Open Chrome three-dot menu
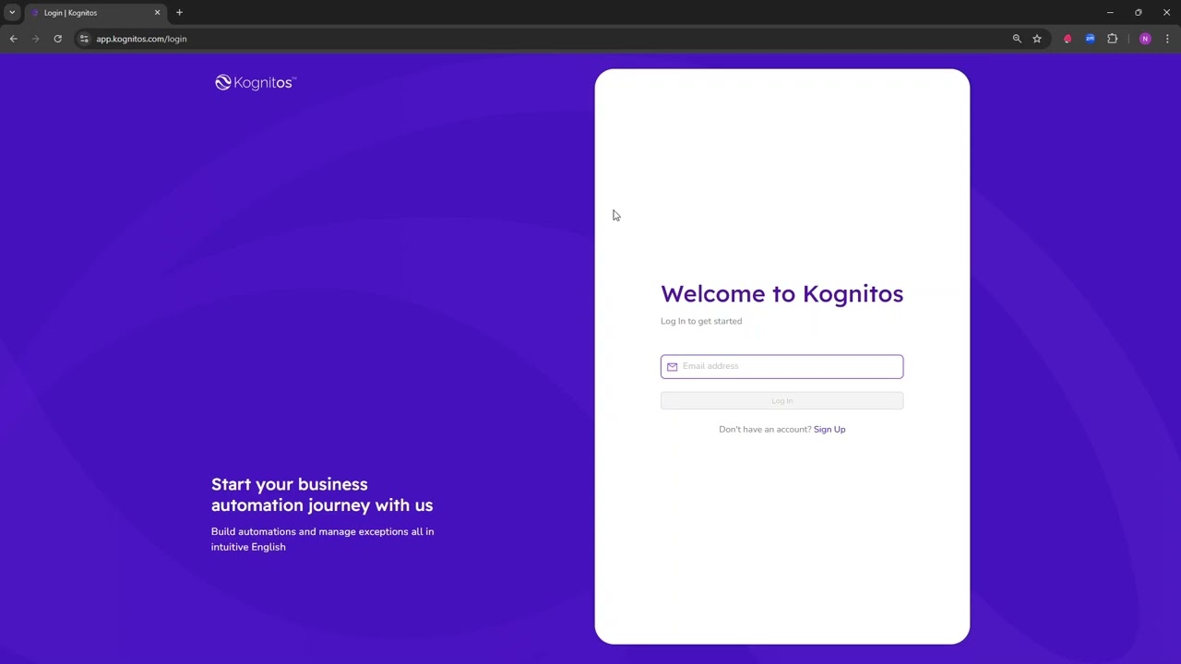Viewport: 1181px width, 664px height. click(1167, 39)
